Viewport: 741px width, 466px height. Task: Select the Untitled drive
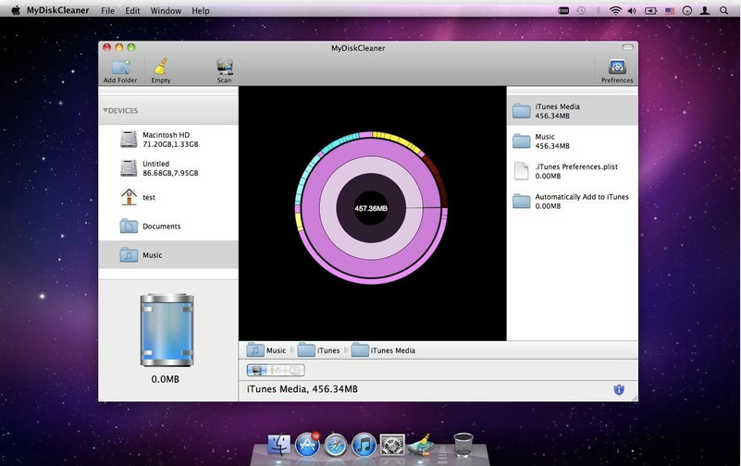(x=168, y=168)
